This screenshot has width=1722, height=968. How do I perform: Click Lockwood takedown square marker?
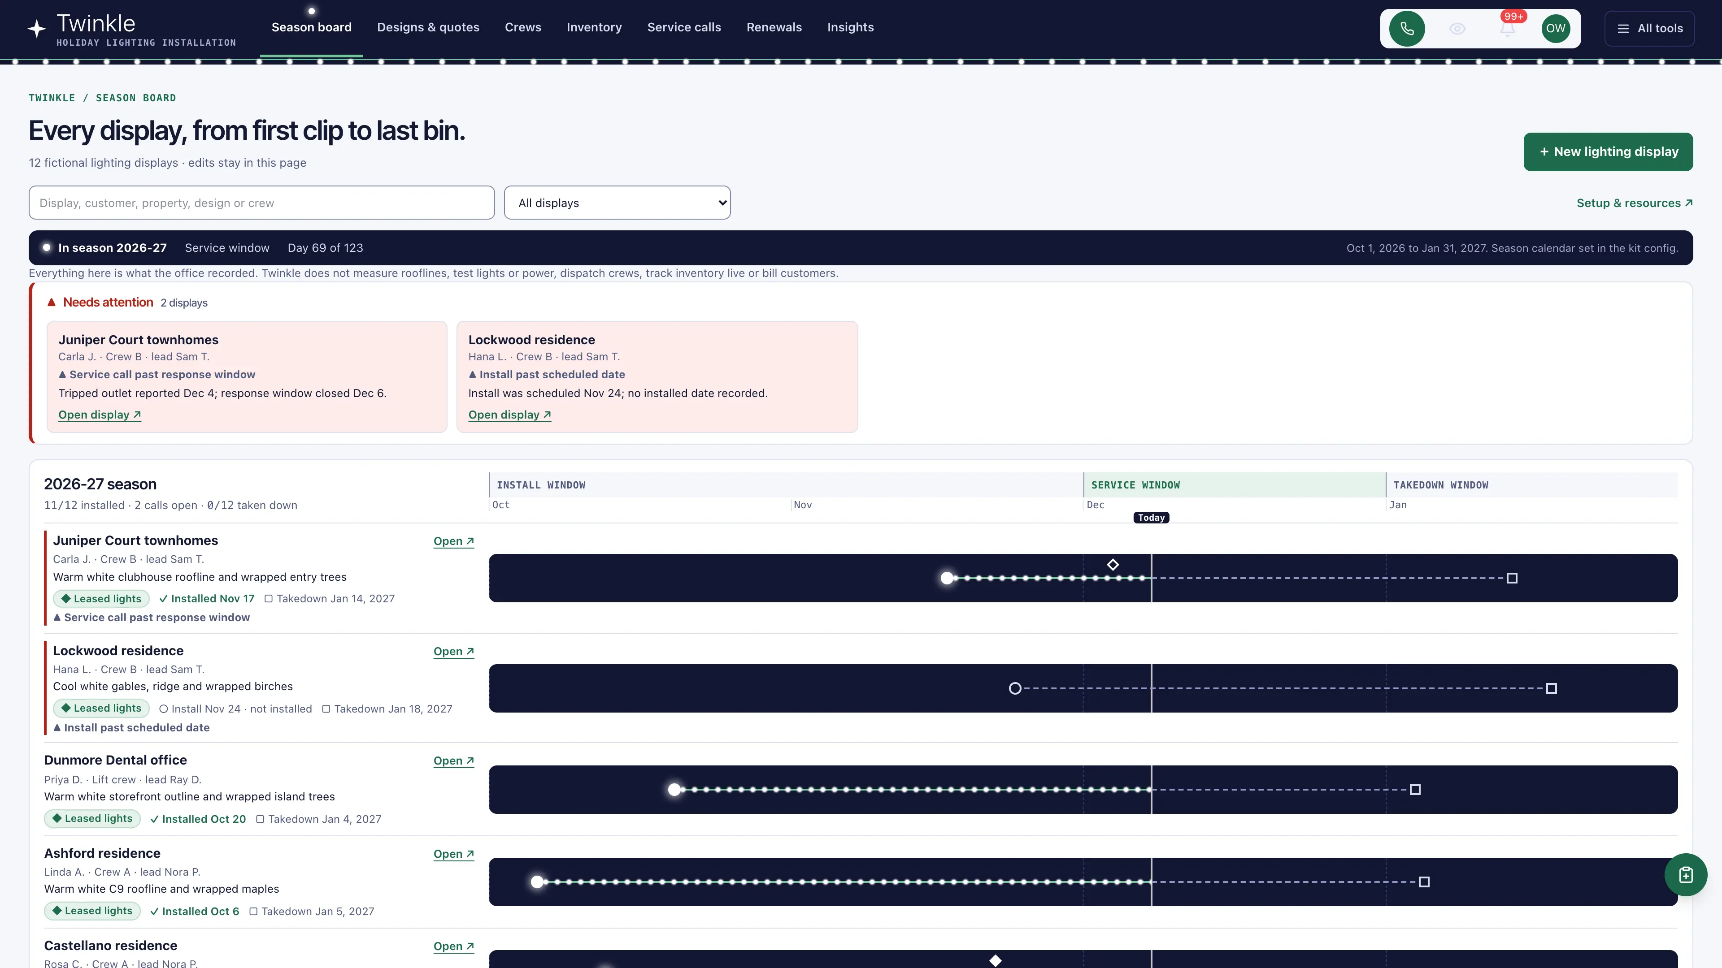pos(1551,688)
